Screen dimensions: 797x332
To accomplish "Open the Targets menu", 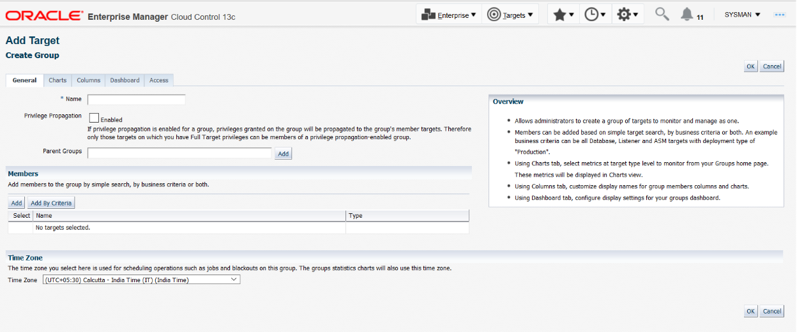I will (511, 15).
